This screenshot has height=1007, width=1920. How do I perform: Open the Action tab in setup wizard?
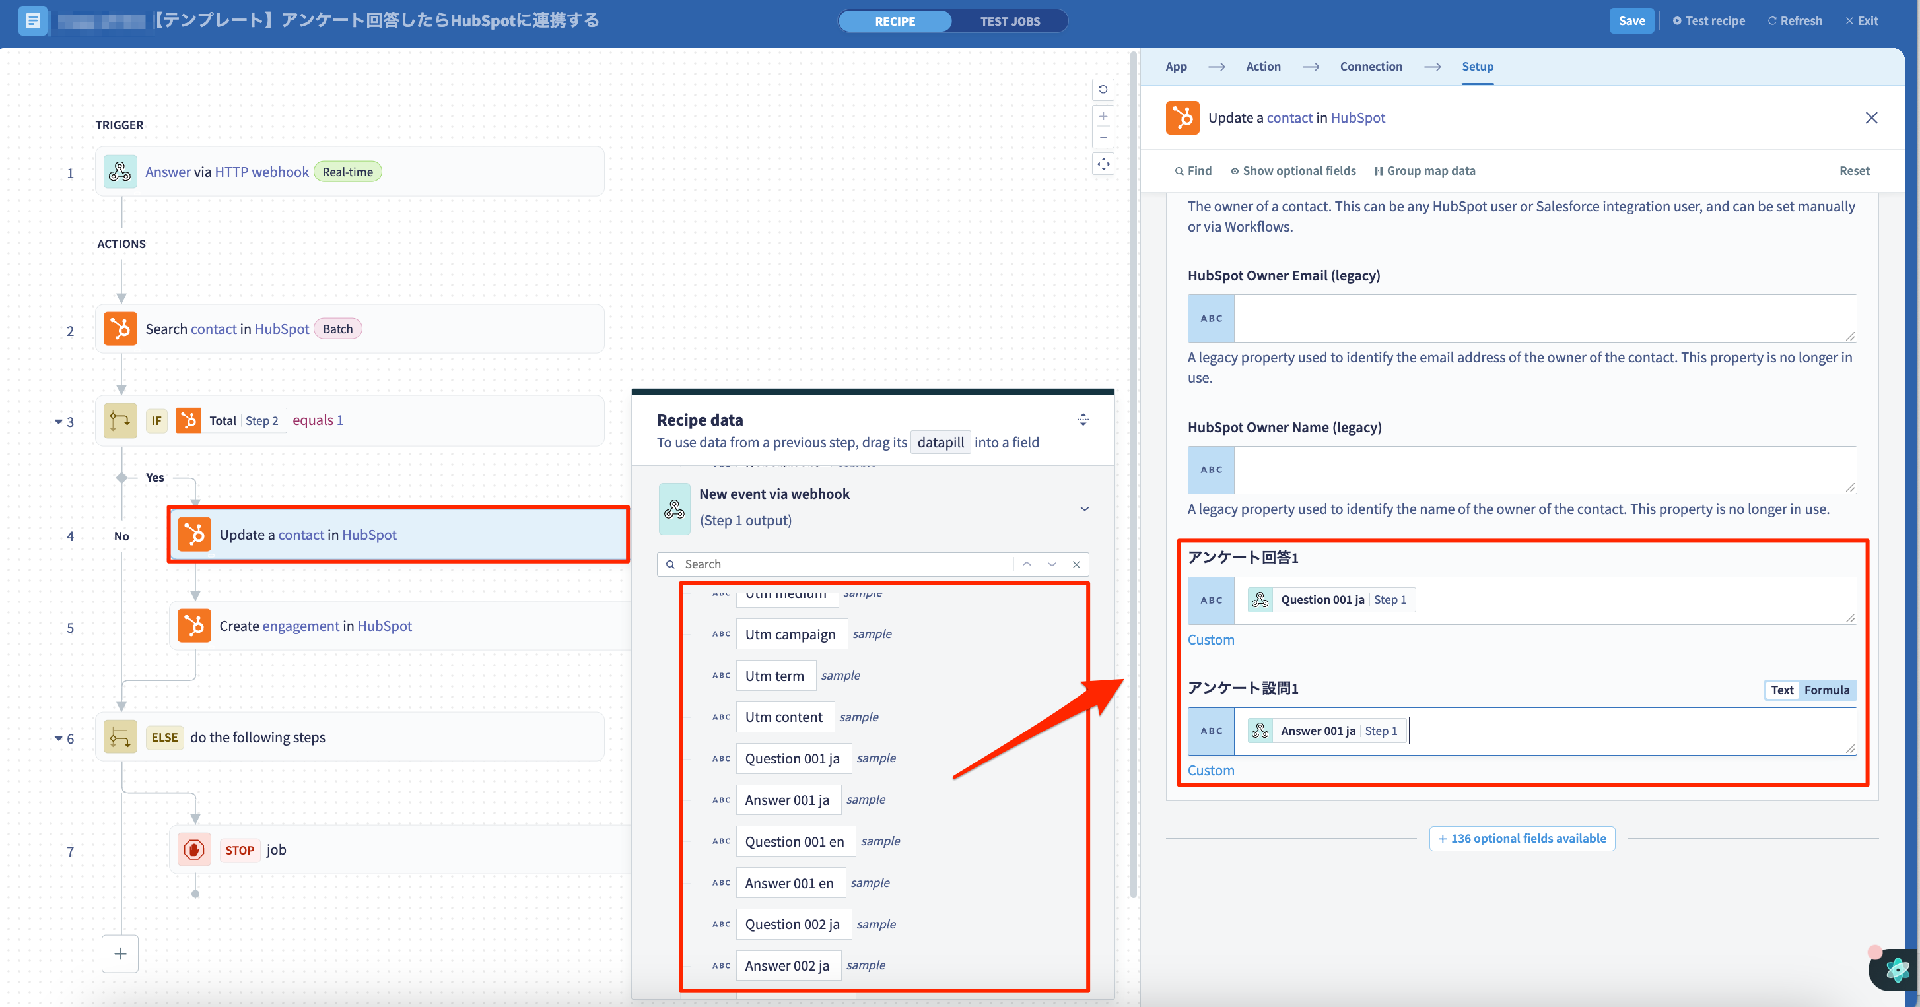click(1263, 66)
